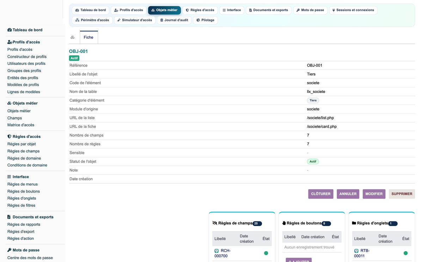Open Règles d'onglets in sidebar
Screen dimensions: 423x262
[22, 199]
